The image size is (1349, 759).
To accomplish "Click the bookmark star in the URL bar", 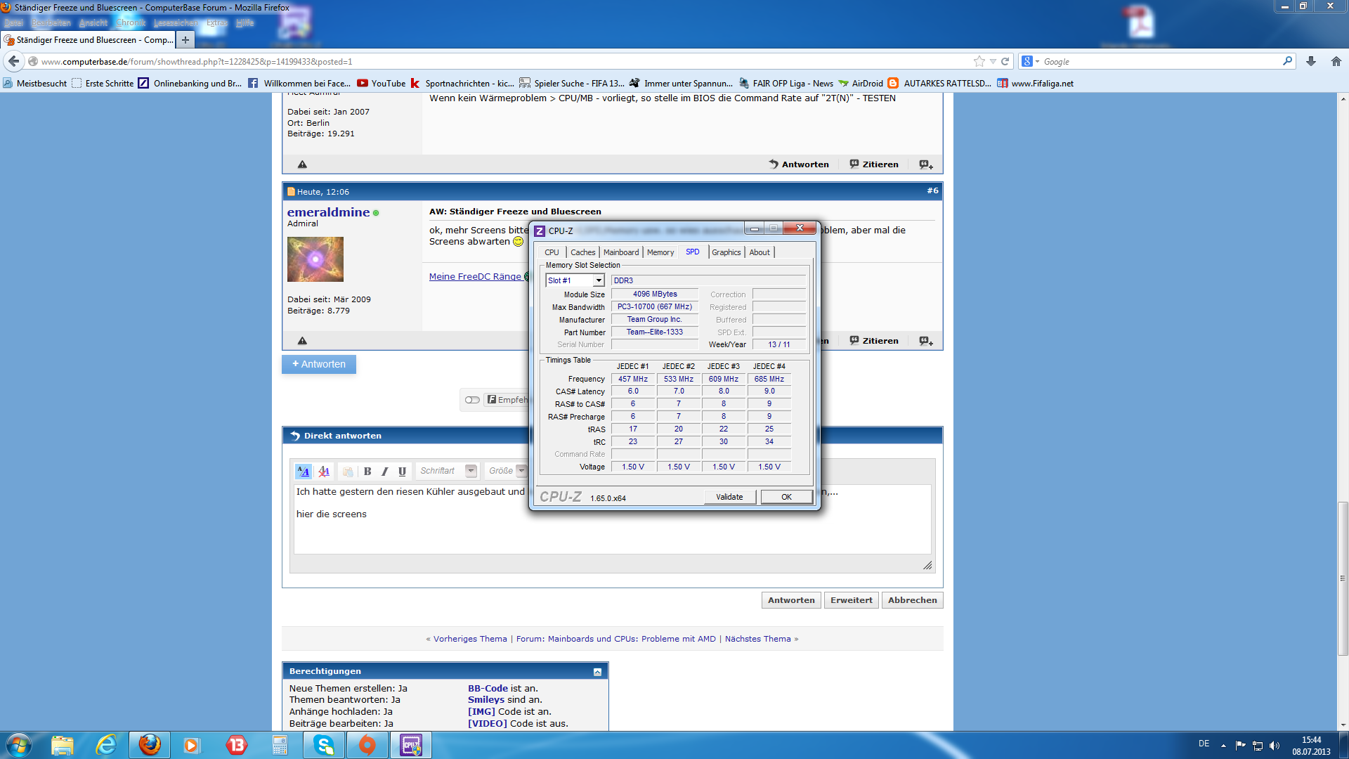I will (x=979, y=62).
